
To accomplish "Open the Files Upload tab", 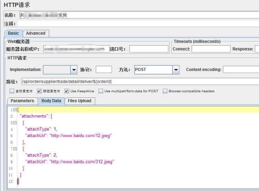I will coord(80,101).
